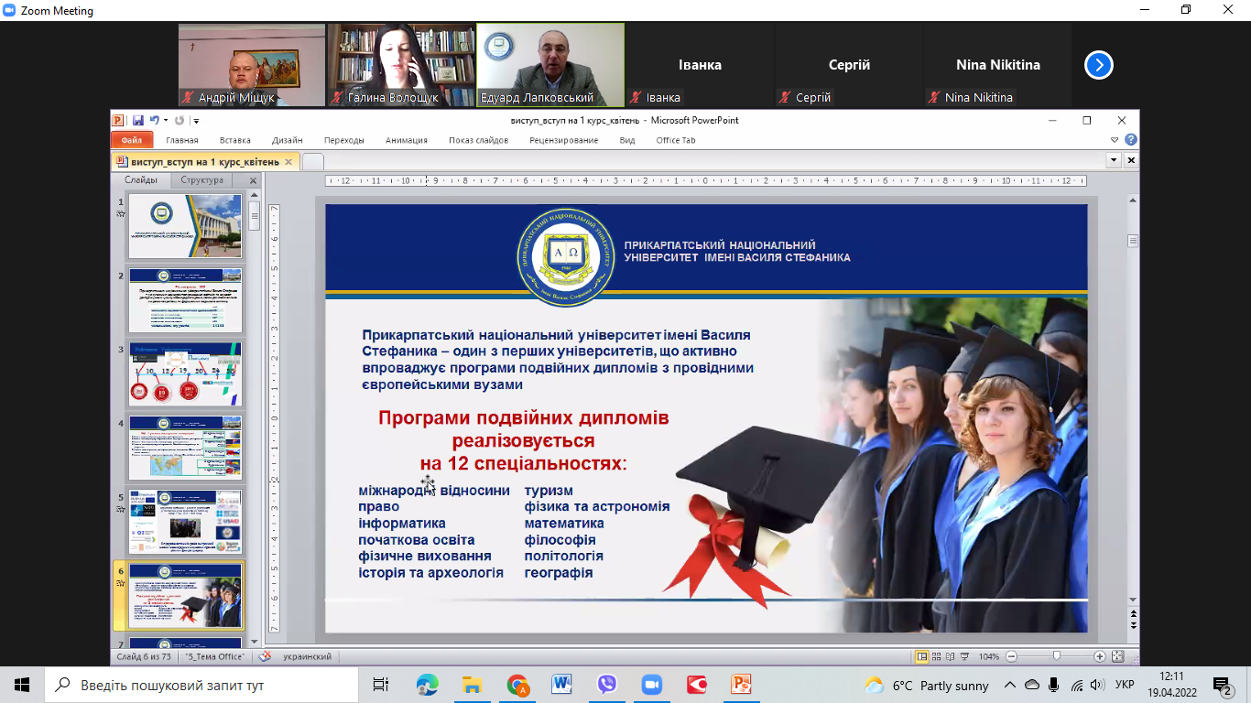Screen dimensions: 1251x703
Task: Open Customize Quick Access Toolbar dropdown
Action: point(196,121)
